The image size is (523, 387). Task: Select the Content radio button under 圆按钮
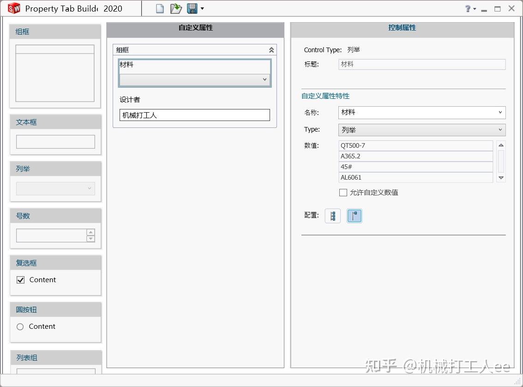click(x=20, y=327)
